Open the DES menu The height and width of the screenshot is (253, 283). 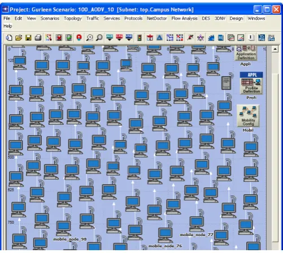[206, 18]
